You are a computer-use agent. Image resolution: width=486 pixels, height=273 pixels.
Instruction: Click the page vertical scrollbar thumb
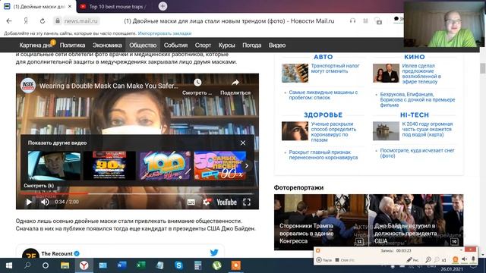point(482,68)
